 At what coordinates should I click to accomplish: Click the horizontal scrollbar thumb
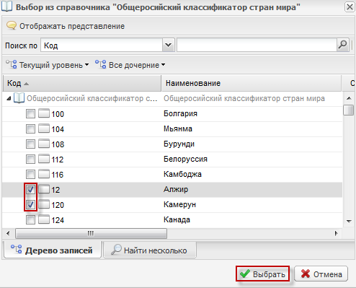tap(91, 233)
